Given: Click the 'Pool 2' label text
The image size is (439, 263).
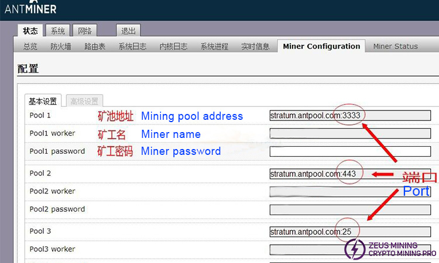Looking at the screenshot, I should click(40, 173).
